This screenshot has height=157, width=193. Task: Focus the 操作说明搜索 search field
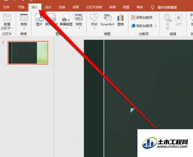point(167,7)
